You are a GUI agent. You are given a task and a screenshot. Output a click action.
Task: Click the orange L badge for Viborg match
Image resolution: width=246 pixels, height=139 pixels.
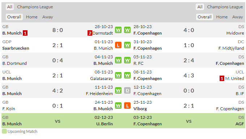click(127, 106)
